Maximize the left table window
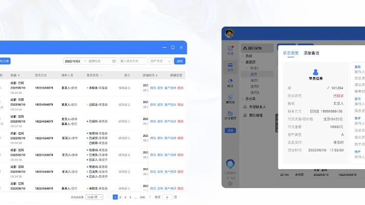This screenshot has height=205, width=365. coord(172,48)
